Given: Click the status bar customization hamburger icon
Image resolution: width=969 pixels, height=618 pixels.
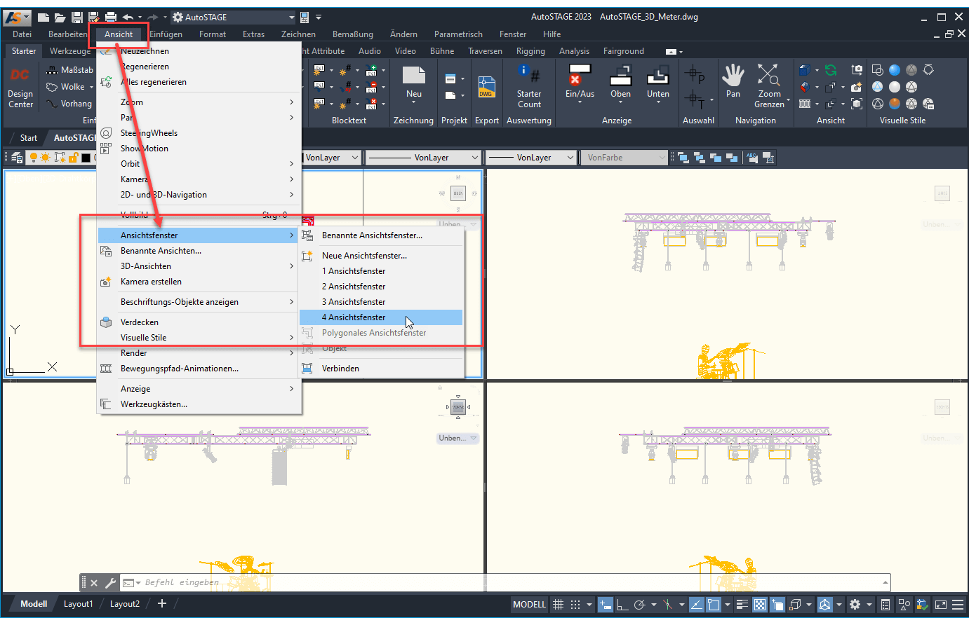Looking at the screenshot, I should 958,604.
